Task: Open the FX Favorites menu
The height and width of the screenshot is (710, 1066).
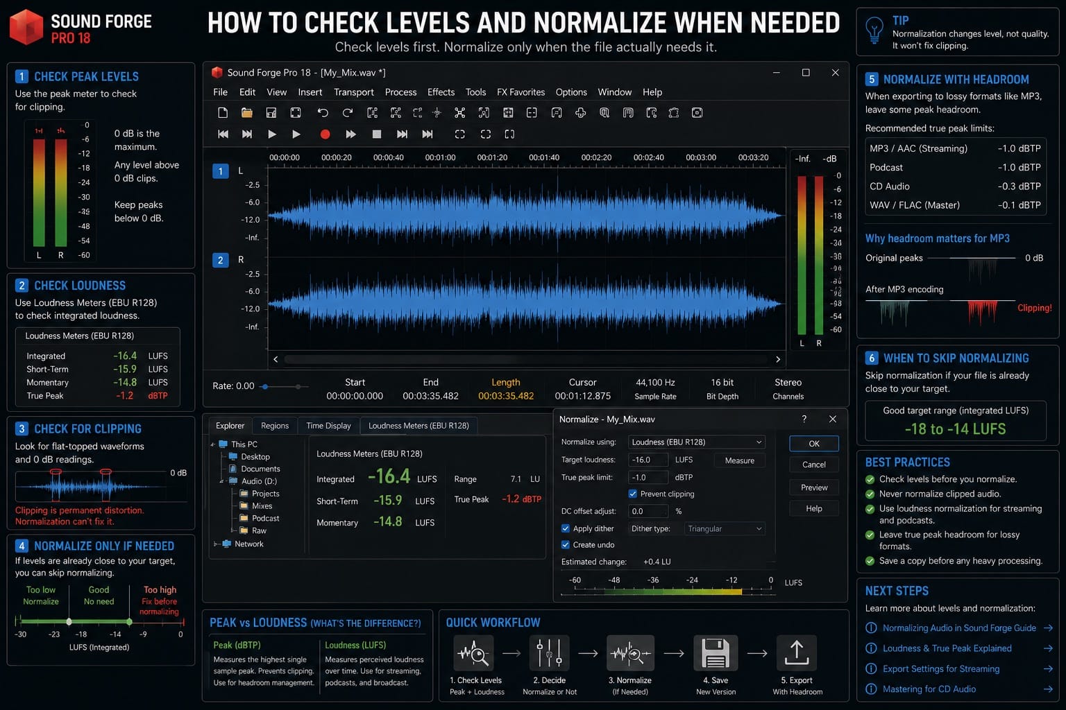Action: pos(521,92)
